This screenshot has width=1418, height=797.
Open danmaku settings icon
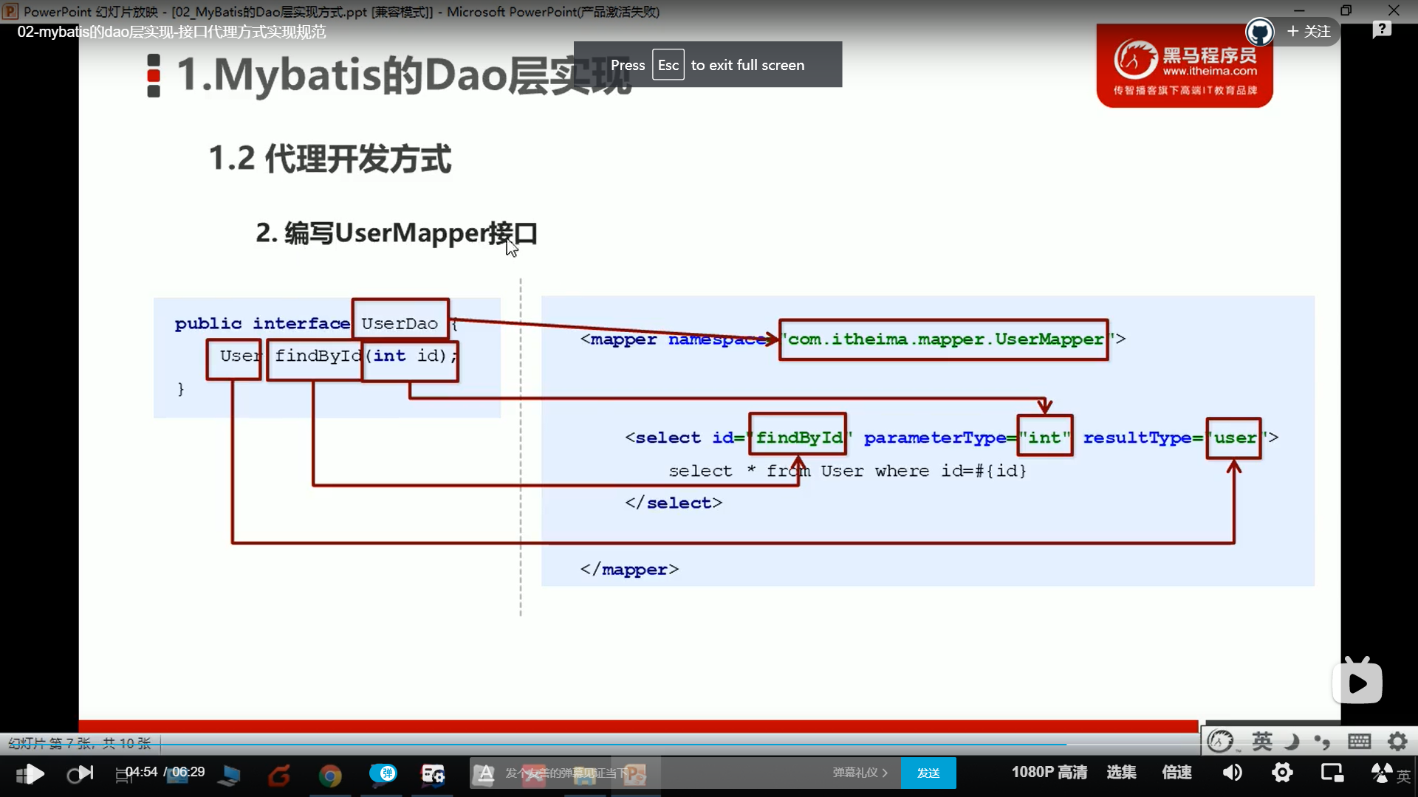[433, 773]
